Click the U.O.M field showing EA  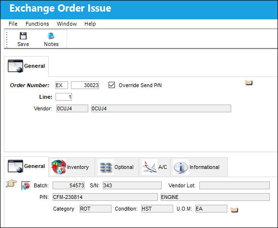pos(211,209)
